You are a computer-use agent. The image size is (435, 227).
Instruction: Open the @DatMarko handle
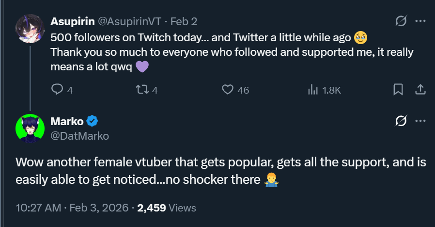click(x=79, y=136)
